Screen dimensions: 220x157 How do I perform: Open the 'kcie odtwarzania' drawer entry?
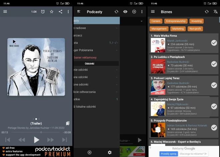coord(97,92)
